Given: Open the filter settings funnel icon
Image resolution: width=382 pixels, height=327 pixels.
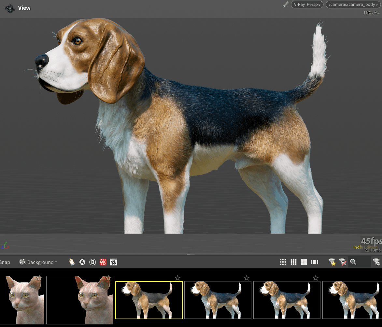Looking at the screenshot, I should point(376,262).
